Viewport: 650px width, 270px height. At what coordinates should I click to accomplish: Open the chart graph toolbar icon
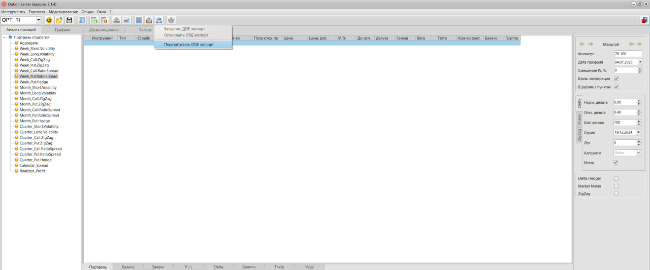(x=126, y=20)
